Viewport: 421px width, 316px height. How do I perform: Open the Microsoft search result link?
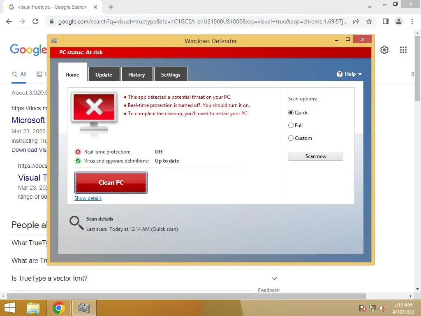click(x=28, y=120)
